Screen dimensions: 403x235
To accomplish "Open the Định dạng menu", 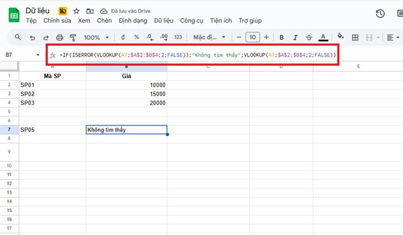I will [x=132, y=20].
